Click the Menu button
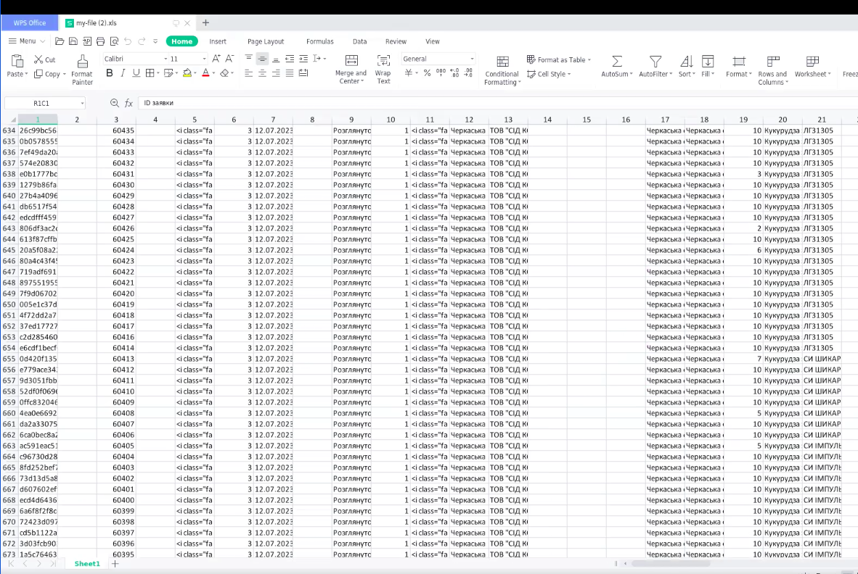The image size is (858, 574). (28, 41)
